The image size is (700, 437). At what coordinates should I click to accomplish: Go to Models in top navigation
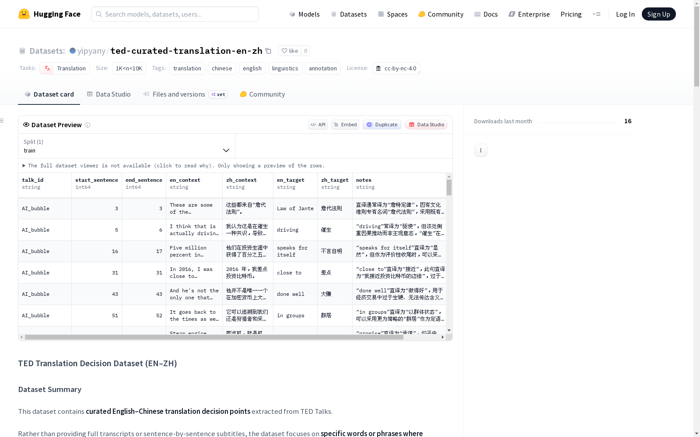(304, 14)
